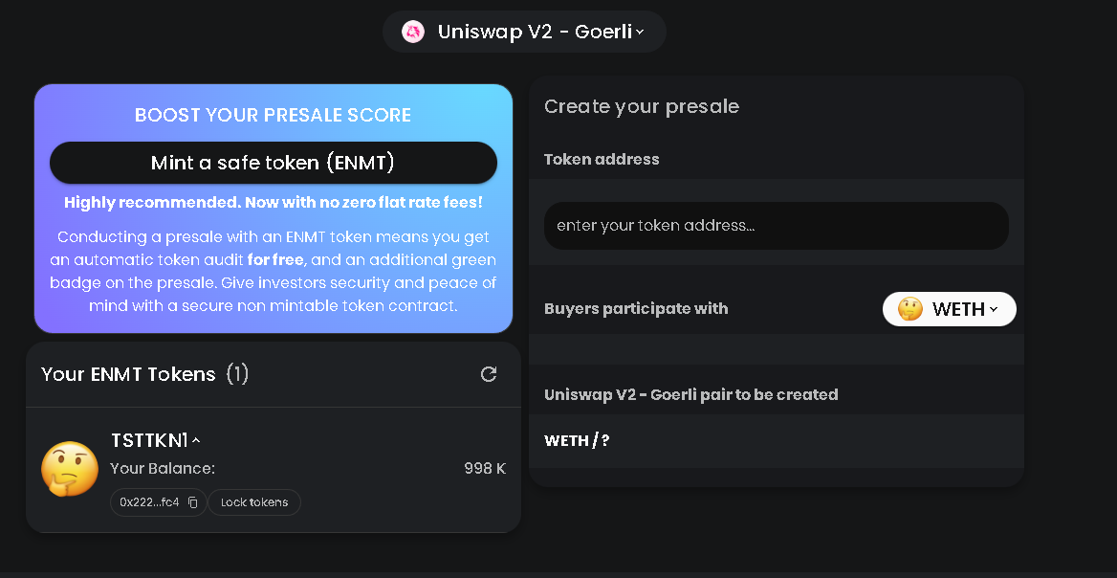
Task: Select the TSTTKN1 token name
Action: tap(149, 440)
